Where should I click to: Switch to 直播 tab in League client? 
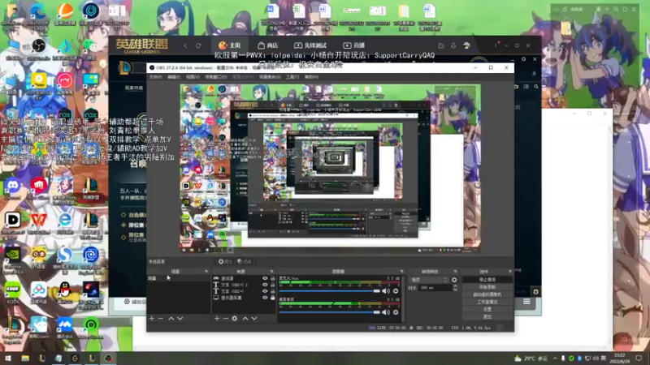click(x=354, y=45)
